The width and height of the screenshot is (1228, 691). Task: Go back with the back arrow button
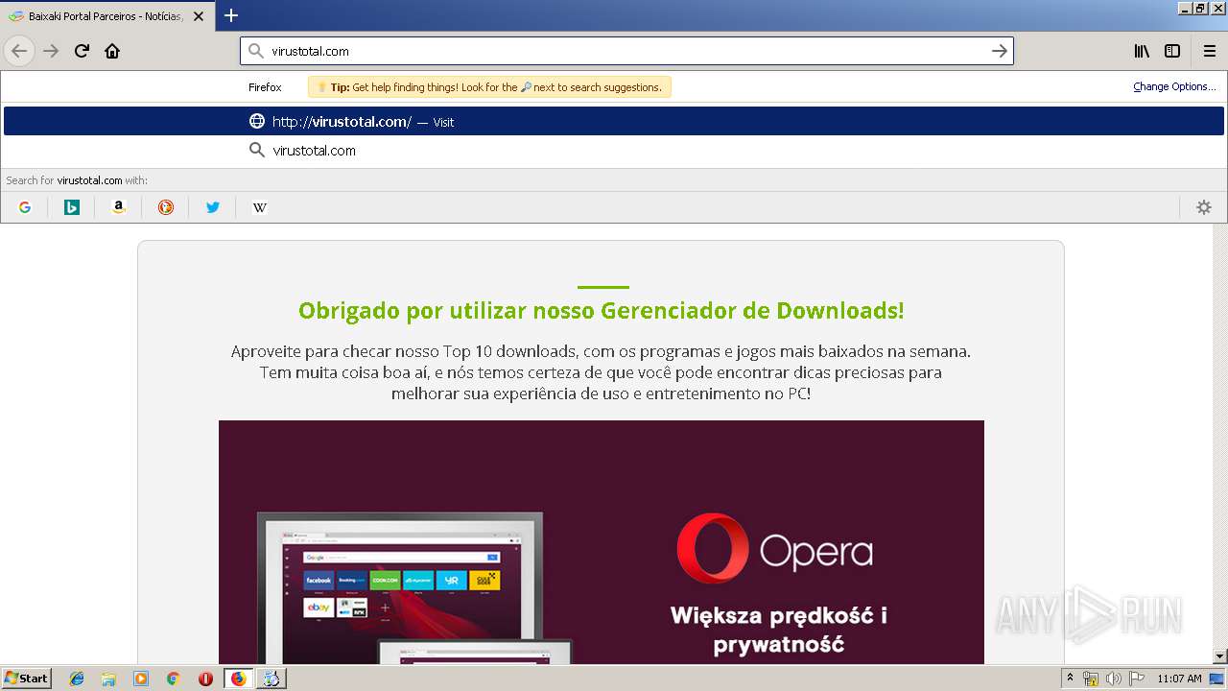coord(19,51)
